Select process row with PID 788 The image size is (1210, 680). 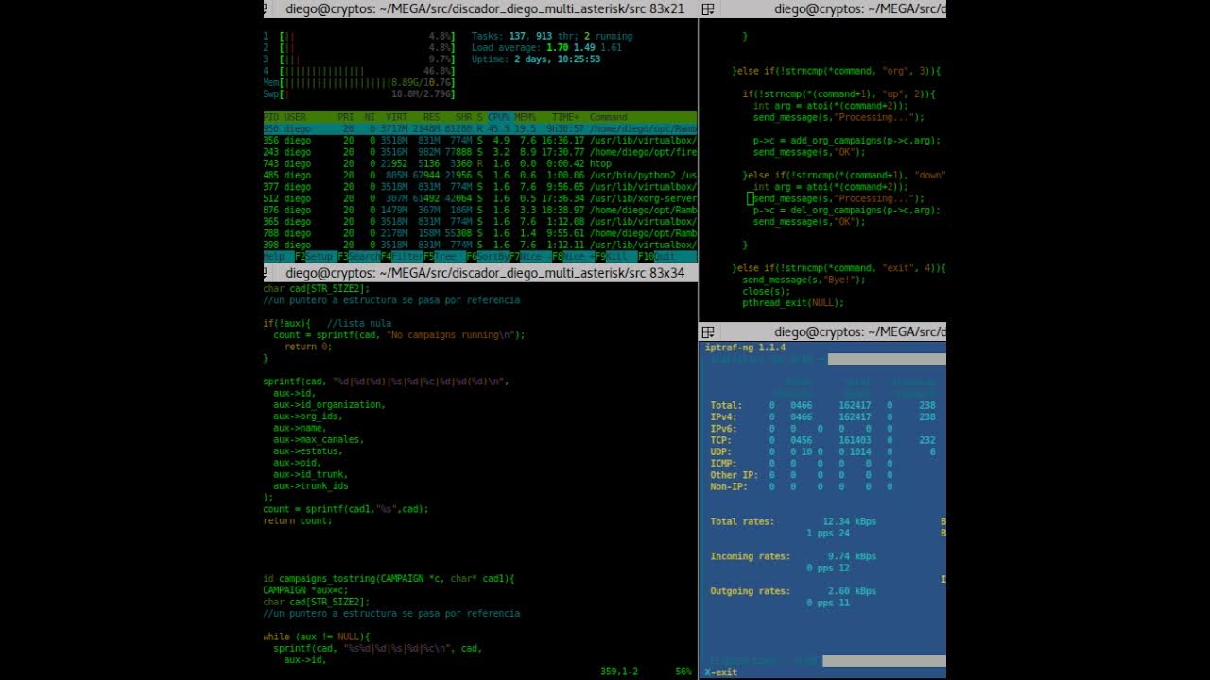(x=480, y=232)
